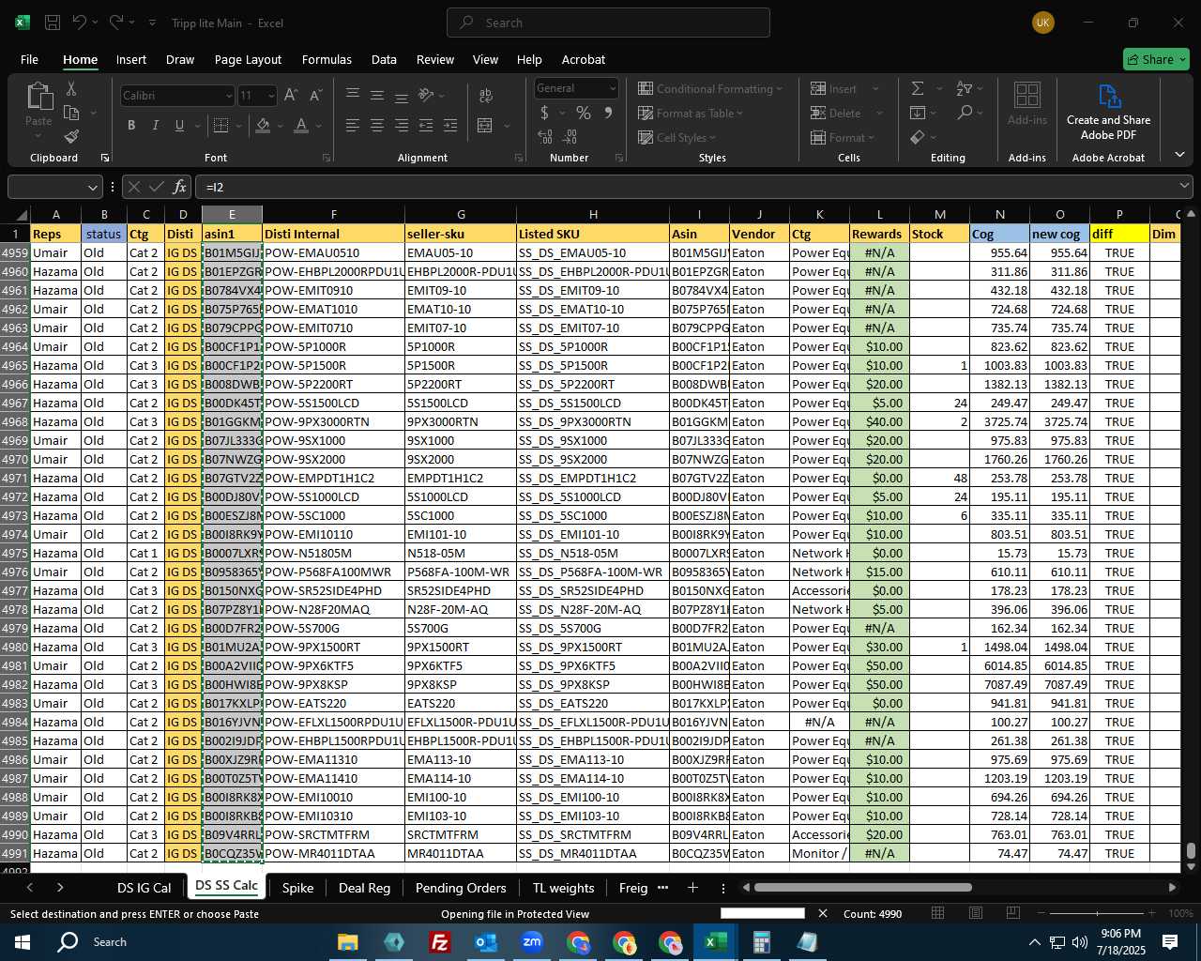The image size is (1201, 961).
Task: Click the Clear eraser icon
Action: [x=918, y=137]
